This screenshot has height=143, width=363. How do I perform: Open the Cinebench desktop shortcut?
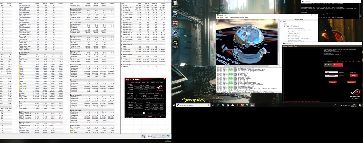(175, 34)
